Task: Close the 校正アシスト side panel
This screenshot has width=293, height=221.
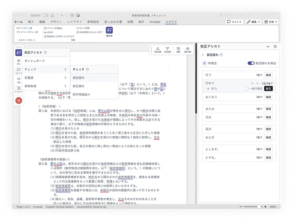Action: (275, 47)
